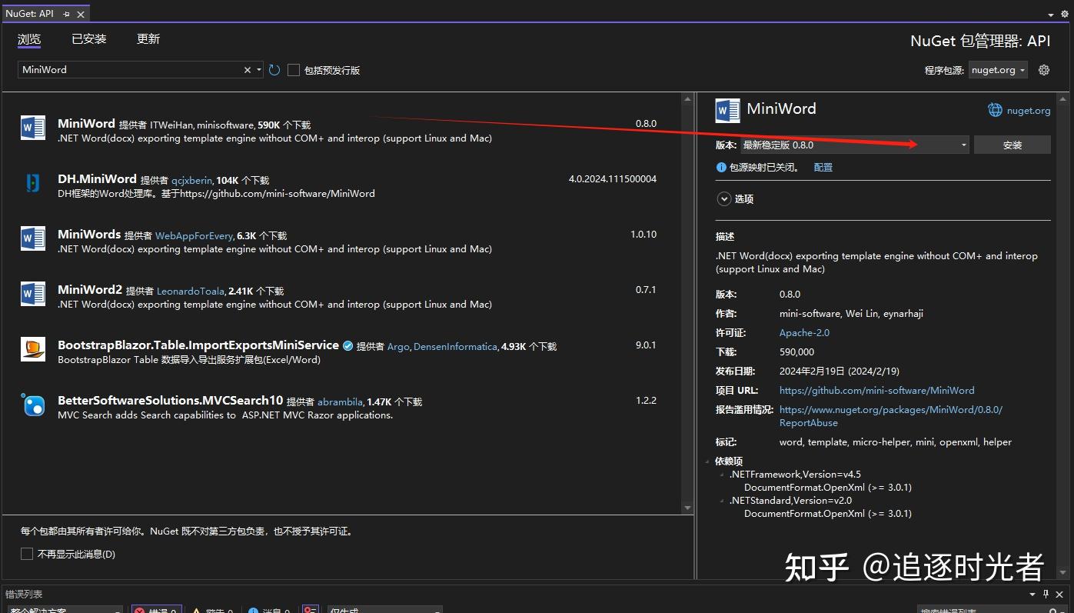Click the globe icon beside nuget.org
The height and width of the screenshot is (613, 1074).
click(995, 110)
